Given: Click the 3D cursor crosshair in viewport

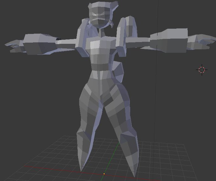Looking at the screenshot, I should 202,70.
